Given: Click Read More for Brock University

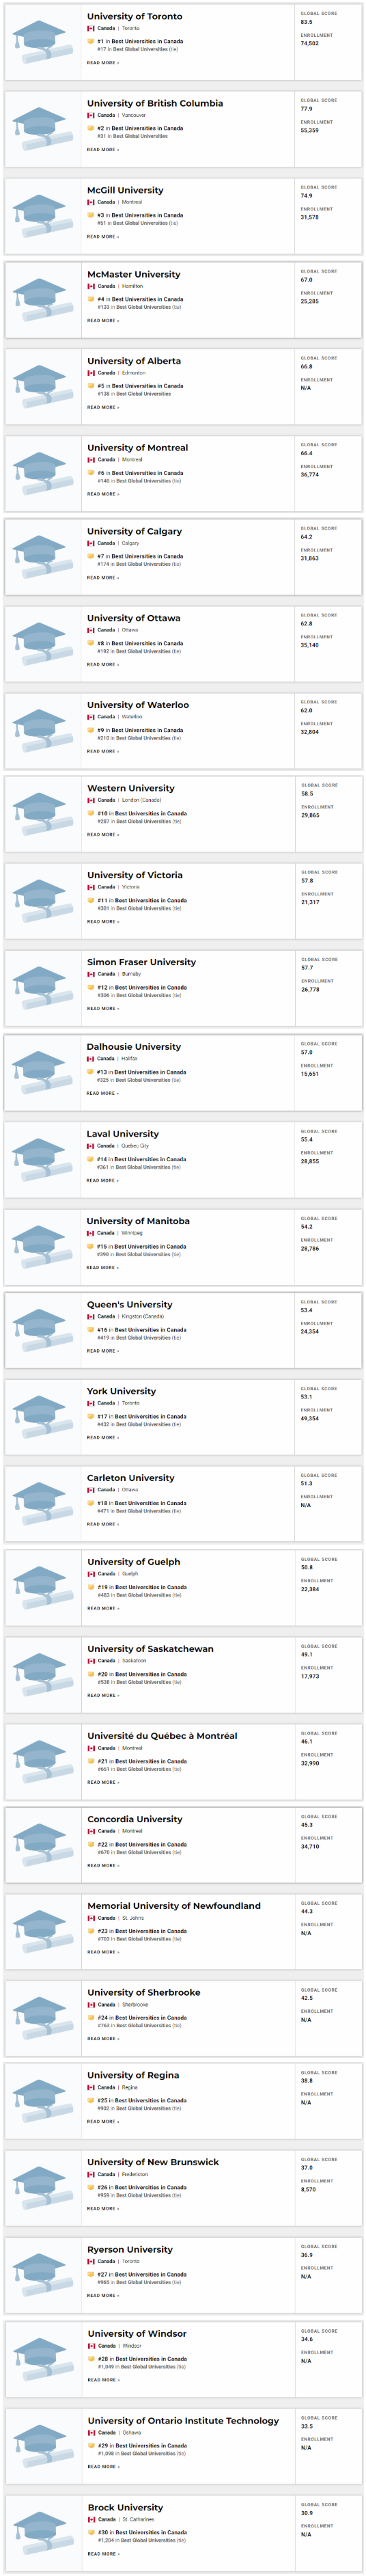Looking at the screenshot, I should point(103,2553).
